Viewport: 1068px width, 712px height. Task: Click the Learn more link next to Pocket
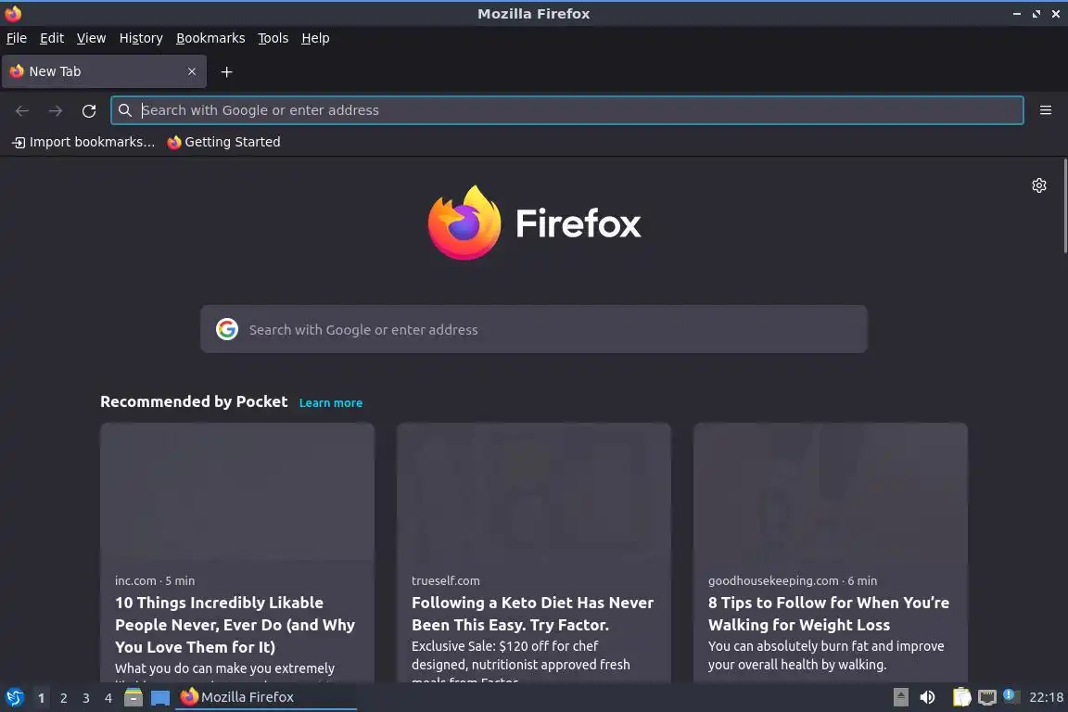pos(330,402)
